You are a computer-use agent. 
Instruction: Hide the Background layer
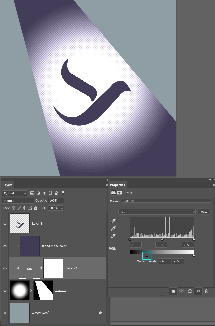(5, 313)
